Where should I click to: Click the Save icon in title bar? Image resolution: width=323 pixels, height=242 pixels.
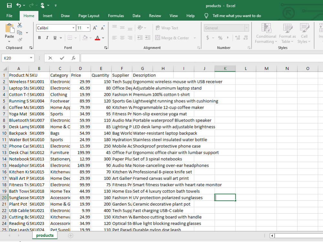(x=9, y=5)
